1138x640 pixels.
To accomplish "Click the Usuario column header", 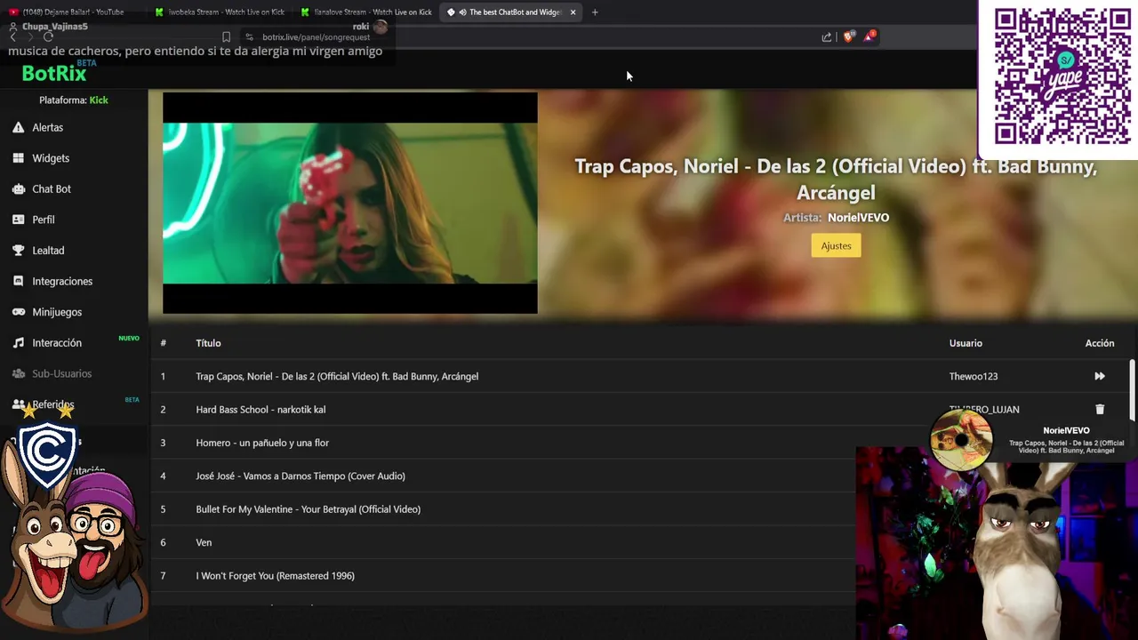I will 966,343.
